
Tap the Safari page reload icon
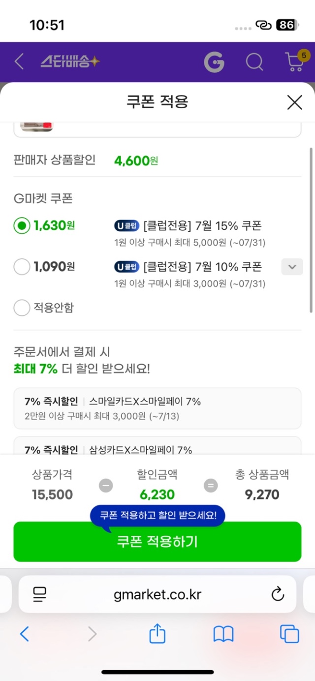pos(278,594)
